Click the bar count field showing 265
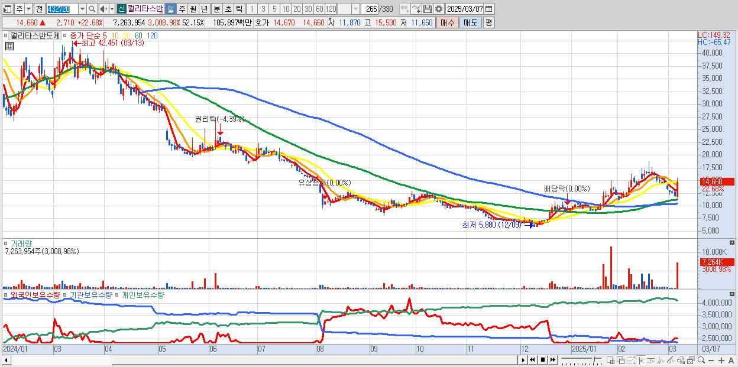 click(x=370, y=9)
